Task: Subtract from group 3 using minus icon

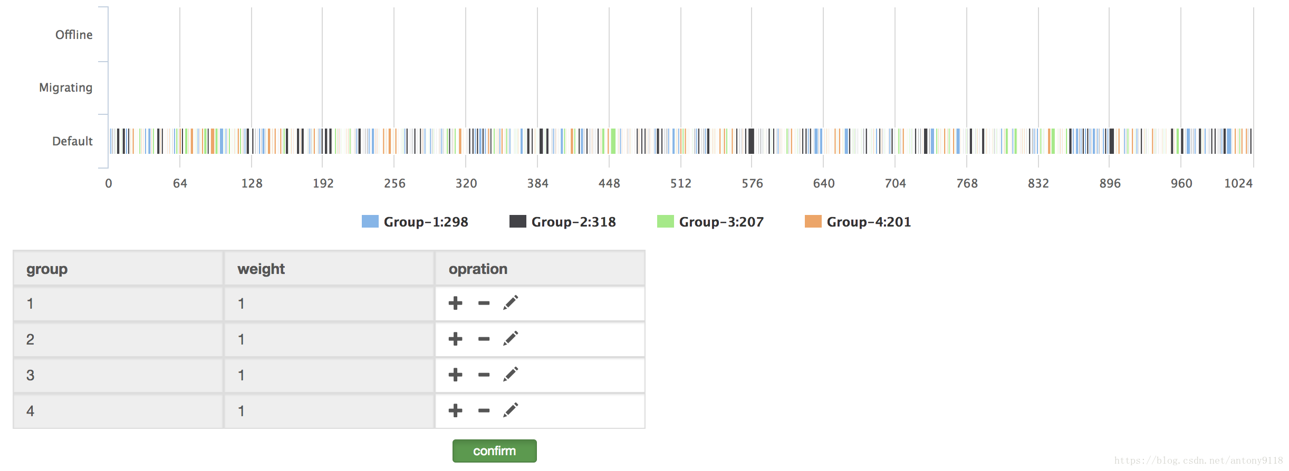Action: (484, 375)
